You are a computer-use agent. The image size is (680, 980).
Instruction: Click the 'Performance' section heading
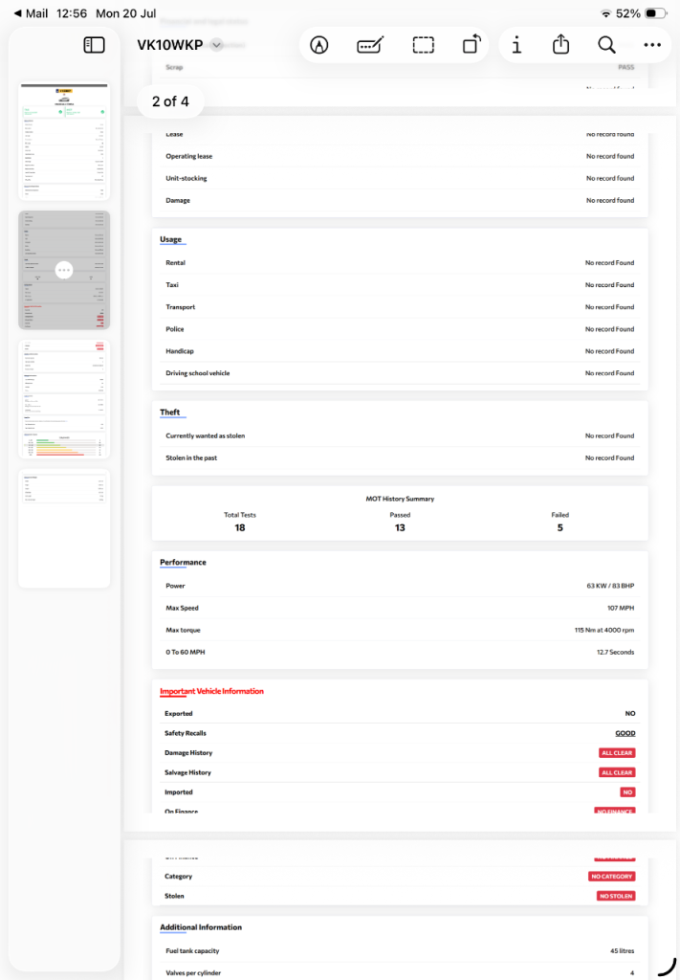pos(183,563)
